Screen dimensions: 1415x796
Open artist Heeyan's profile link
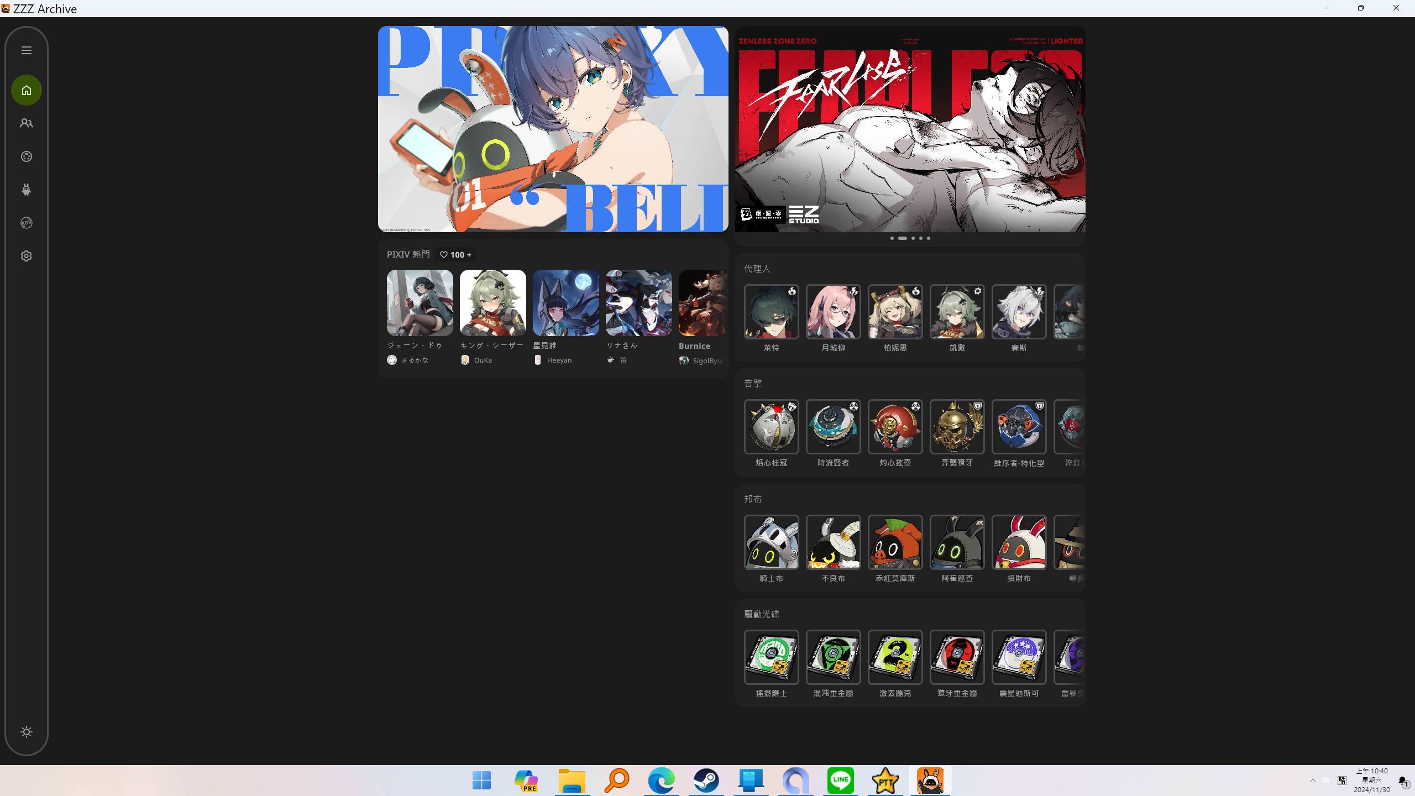(553, 360)
